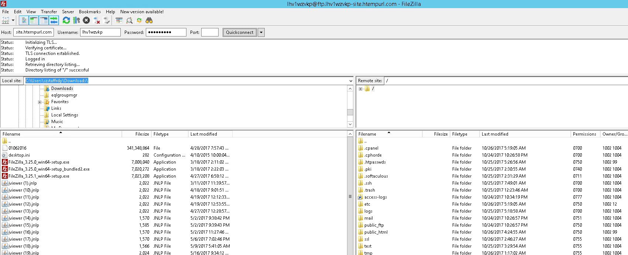This screenshot has width=628, height=255.
Task: Select the remote public_ftp folder name
Action: point(374,225)
